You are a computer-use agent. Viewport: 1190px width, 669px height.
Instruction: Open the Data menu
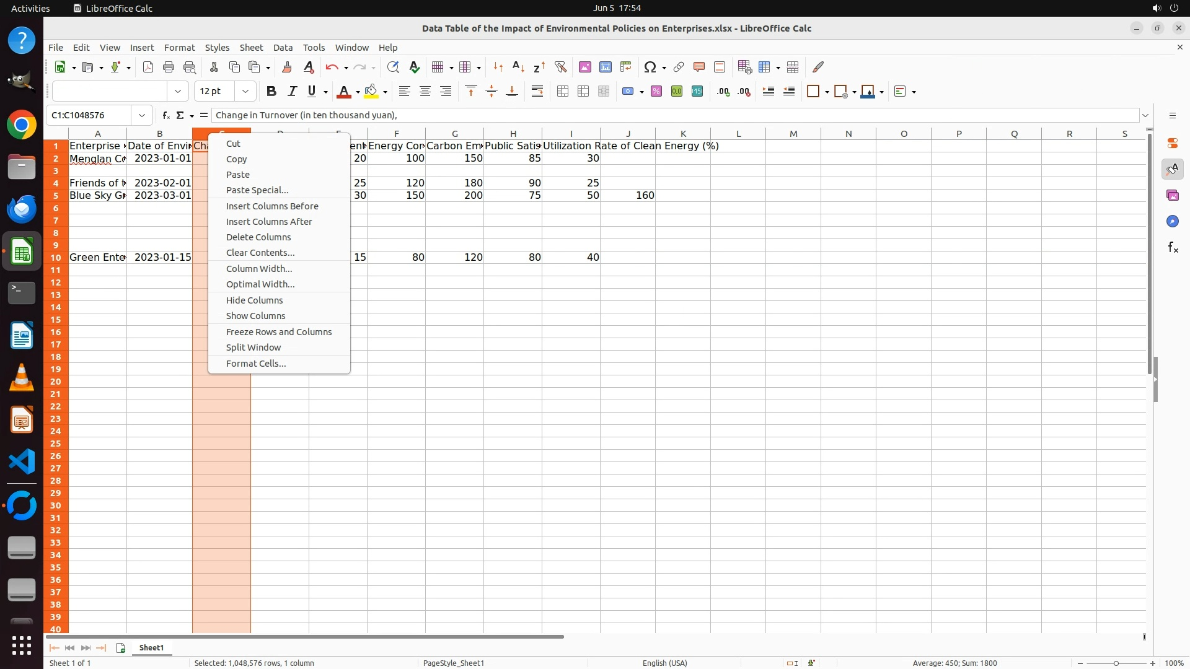click(283, 48)
